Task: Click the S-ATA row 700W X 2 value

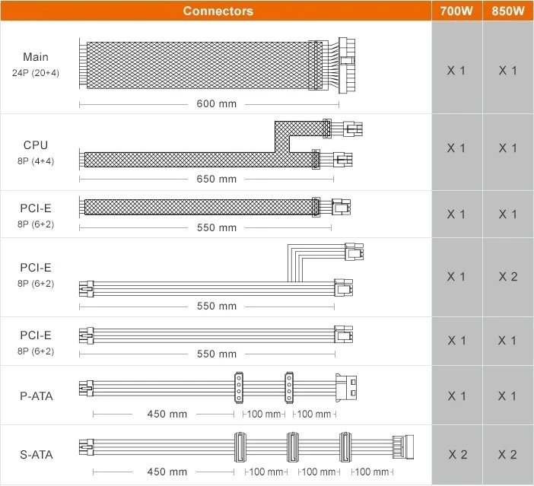Action: (x=457, y=455)
